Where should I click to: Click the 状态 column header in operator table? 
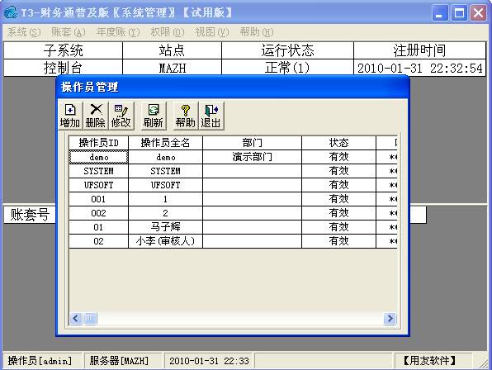pyautogui.click(x=339, y=143)
